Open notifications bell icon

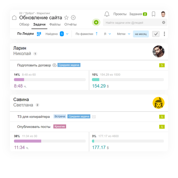point(107,14)
